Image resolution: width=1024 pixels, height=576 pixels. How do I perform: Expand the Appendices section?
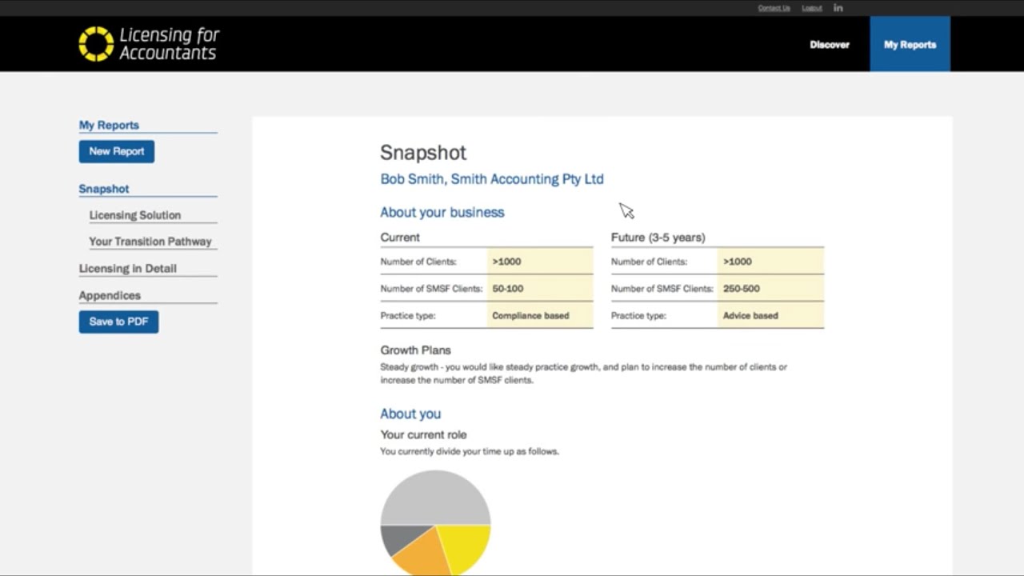[x=110, y=295]
